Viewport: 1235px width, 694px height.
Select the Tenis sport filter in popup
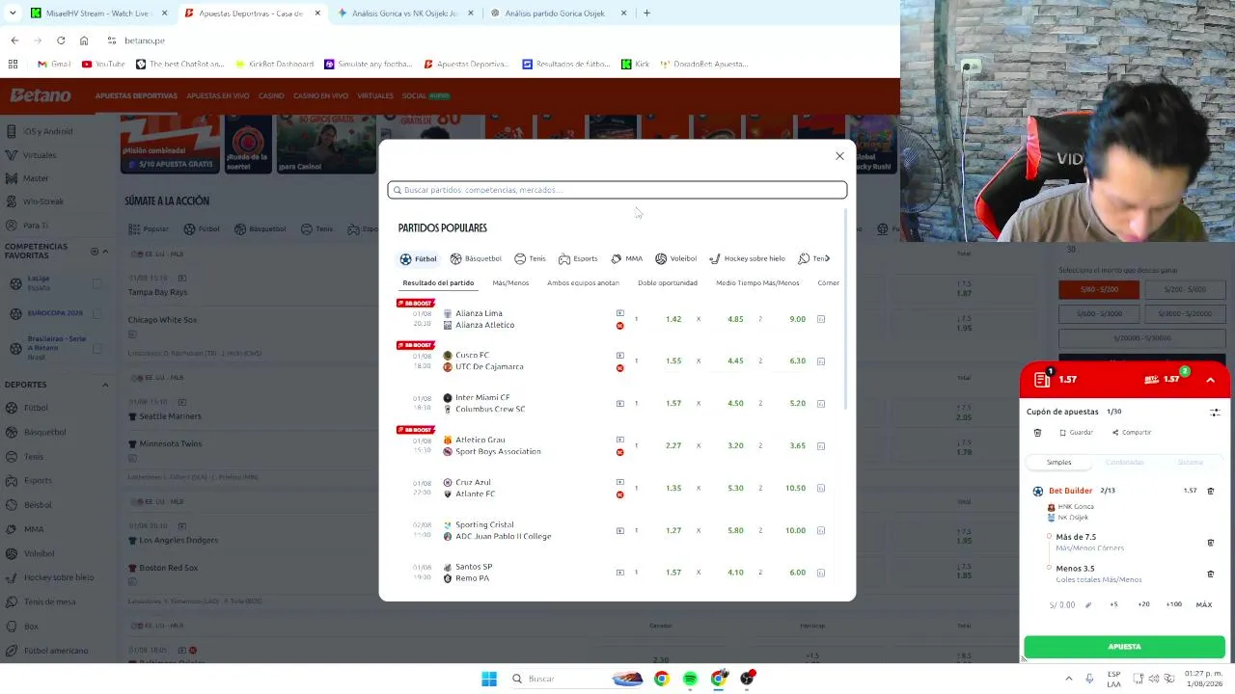530,258
